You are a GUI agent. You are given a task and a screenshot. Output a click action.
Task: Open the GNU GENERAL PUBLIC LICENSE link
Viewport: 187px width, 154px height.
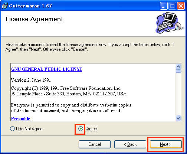[x=47, y=69]
